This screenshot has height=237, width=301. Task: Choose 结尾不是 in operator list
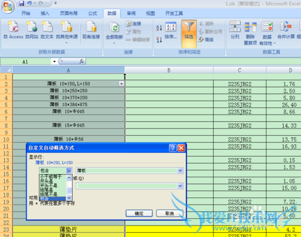coord(53,194)
